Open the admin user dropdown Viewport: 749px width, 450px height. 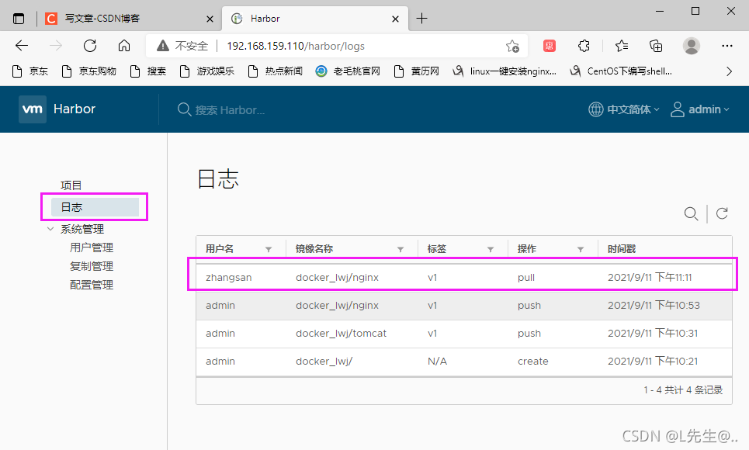click(709, 109)
